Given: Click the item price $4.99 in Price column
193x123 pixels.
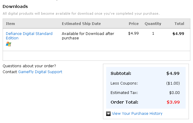Looking at the screenshot, I should pos(133,33).
